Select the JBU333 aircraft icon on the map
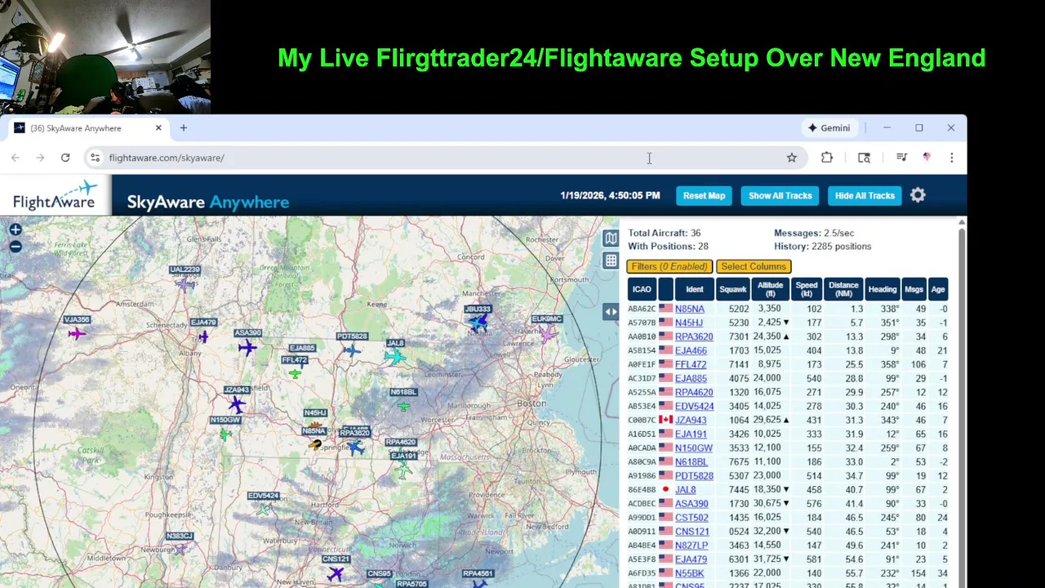The image size is (1045, 588). 478,323
